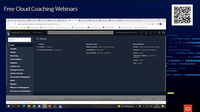Click the bookmark icon next to Home
Image resolution: width=200 pixels, height=112 pixels.
(37, 39)
